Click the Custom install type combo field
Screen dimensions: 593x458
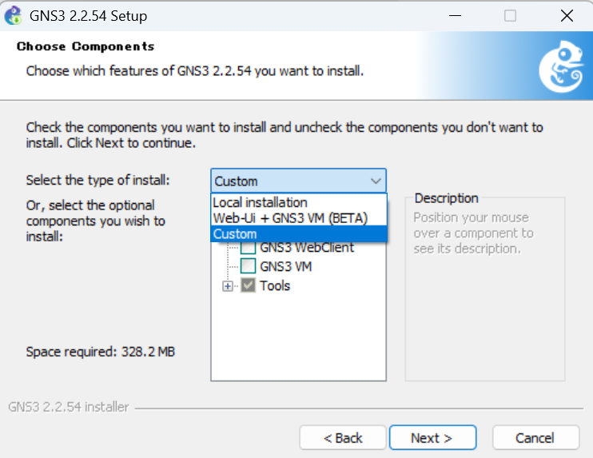tap(298, 181)
